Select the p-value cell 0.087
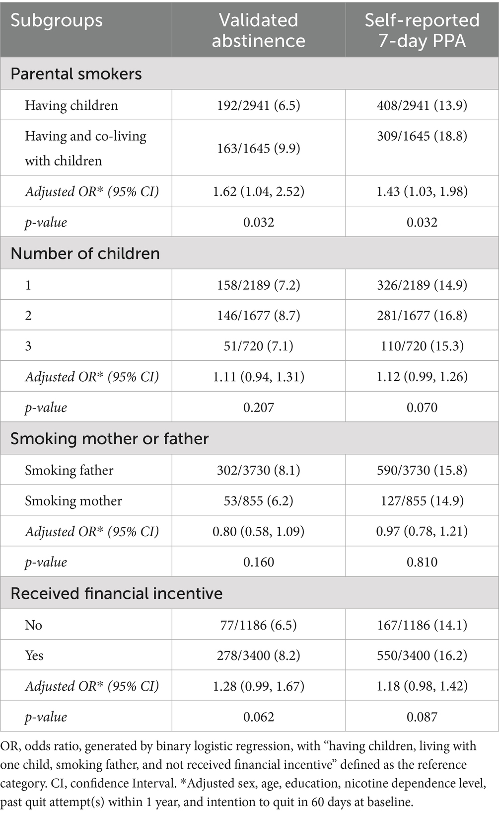Image resolution: width=499 pixels, height=813 pixels. point(422,717)
